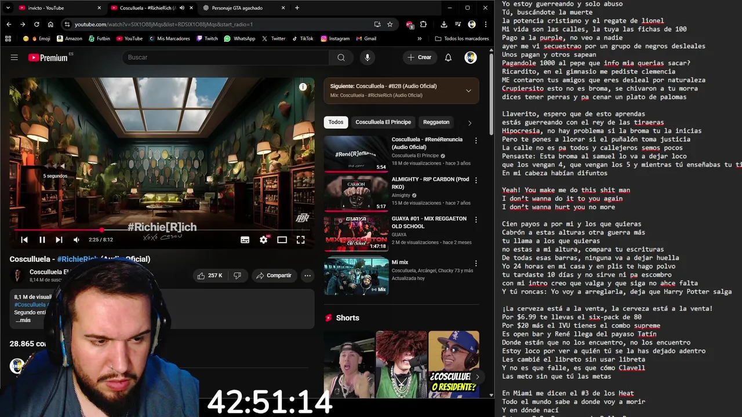Reload the current page

(x=37, y=24)
